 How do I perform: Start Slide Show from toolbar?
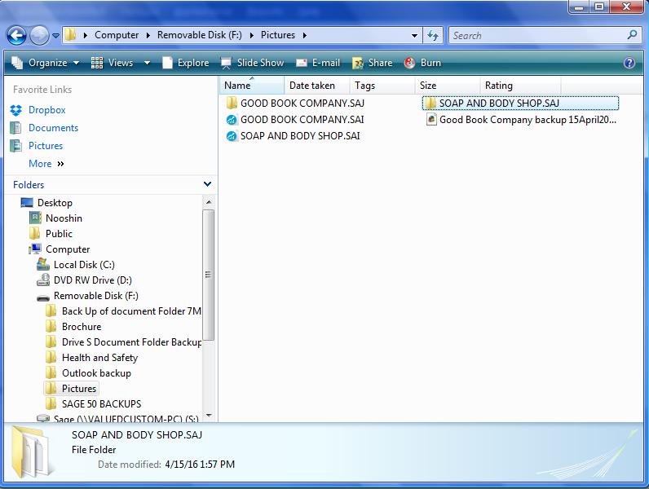pyautogui.click(x=252, y=63)
